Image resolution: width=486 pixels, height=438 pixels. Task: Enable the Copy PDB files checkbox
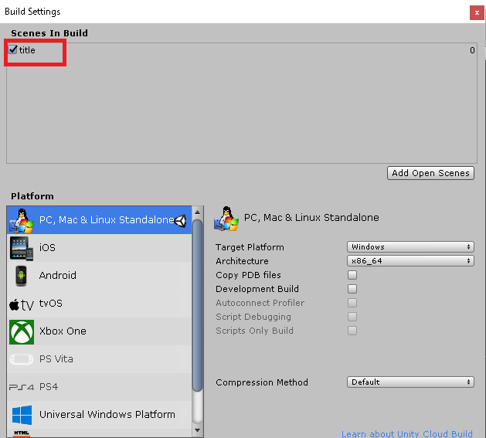click(352, 275)
